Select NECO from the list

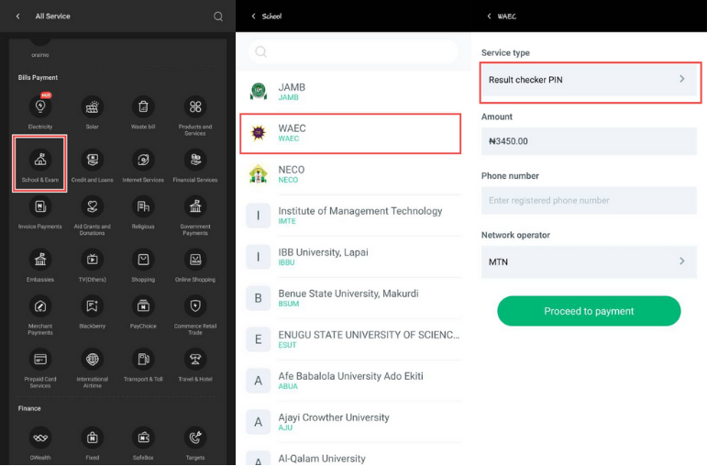pos(350,173)
